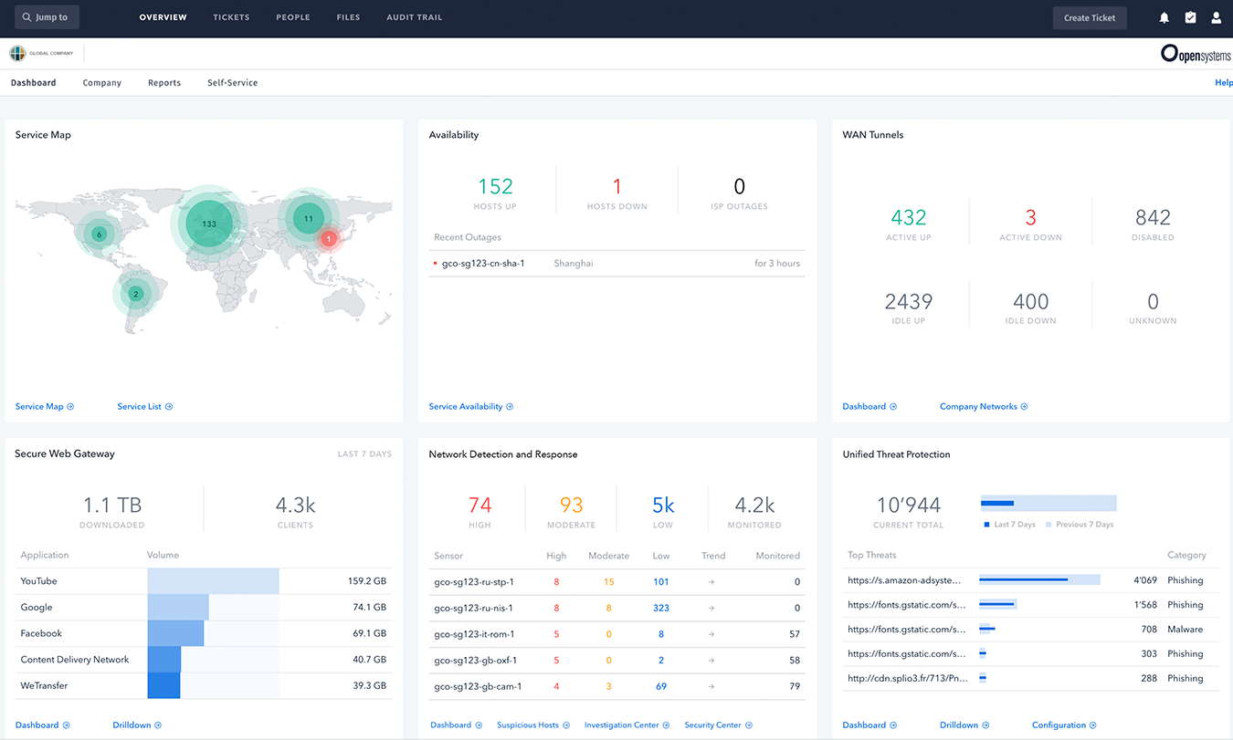Click the South America cluster marked 2

(x=135, y=294)
